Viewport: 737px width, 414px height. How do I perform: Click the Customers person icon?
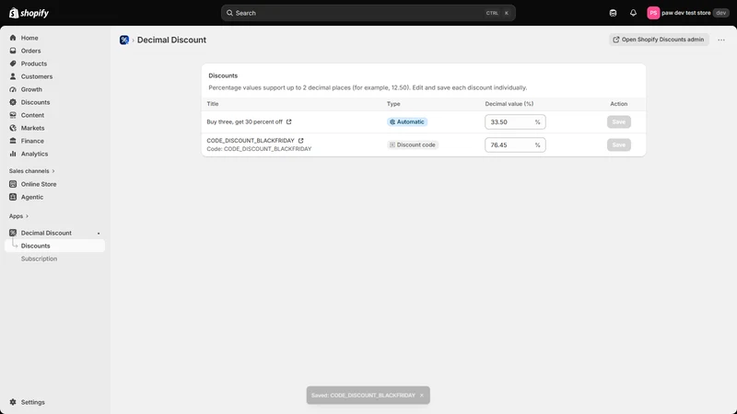13,76
